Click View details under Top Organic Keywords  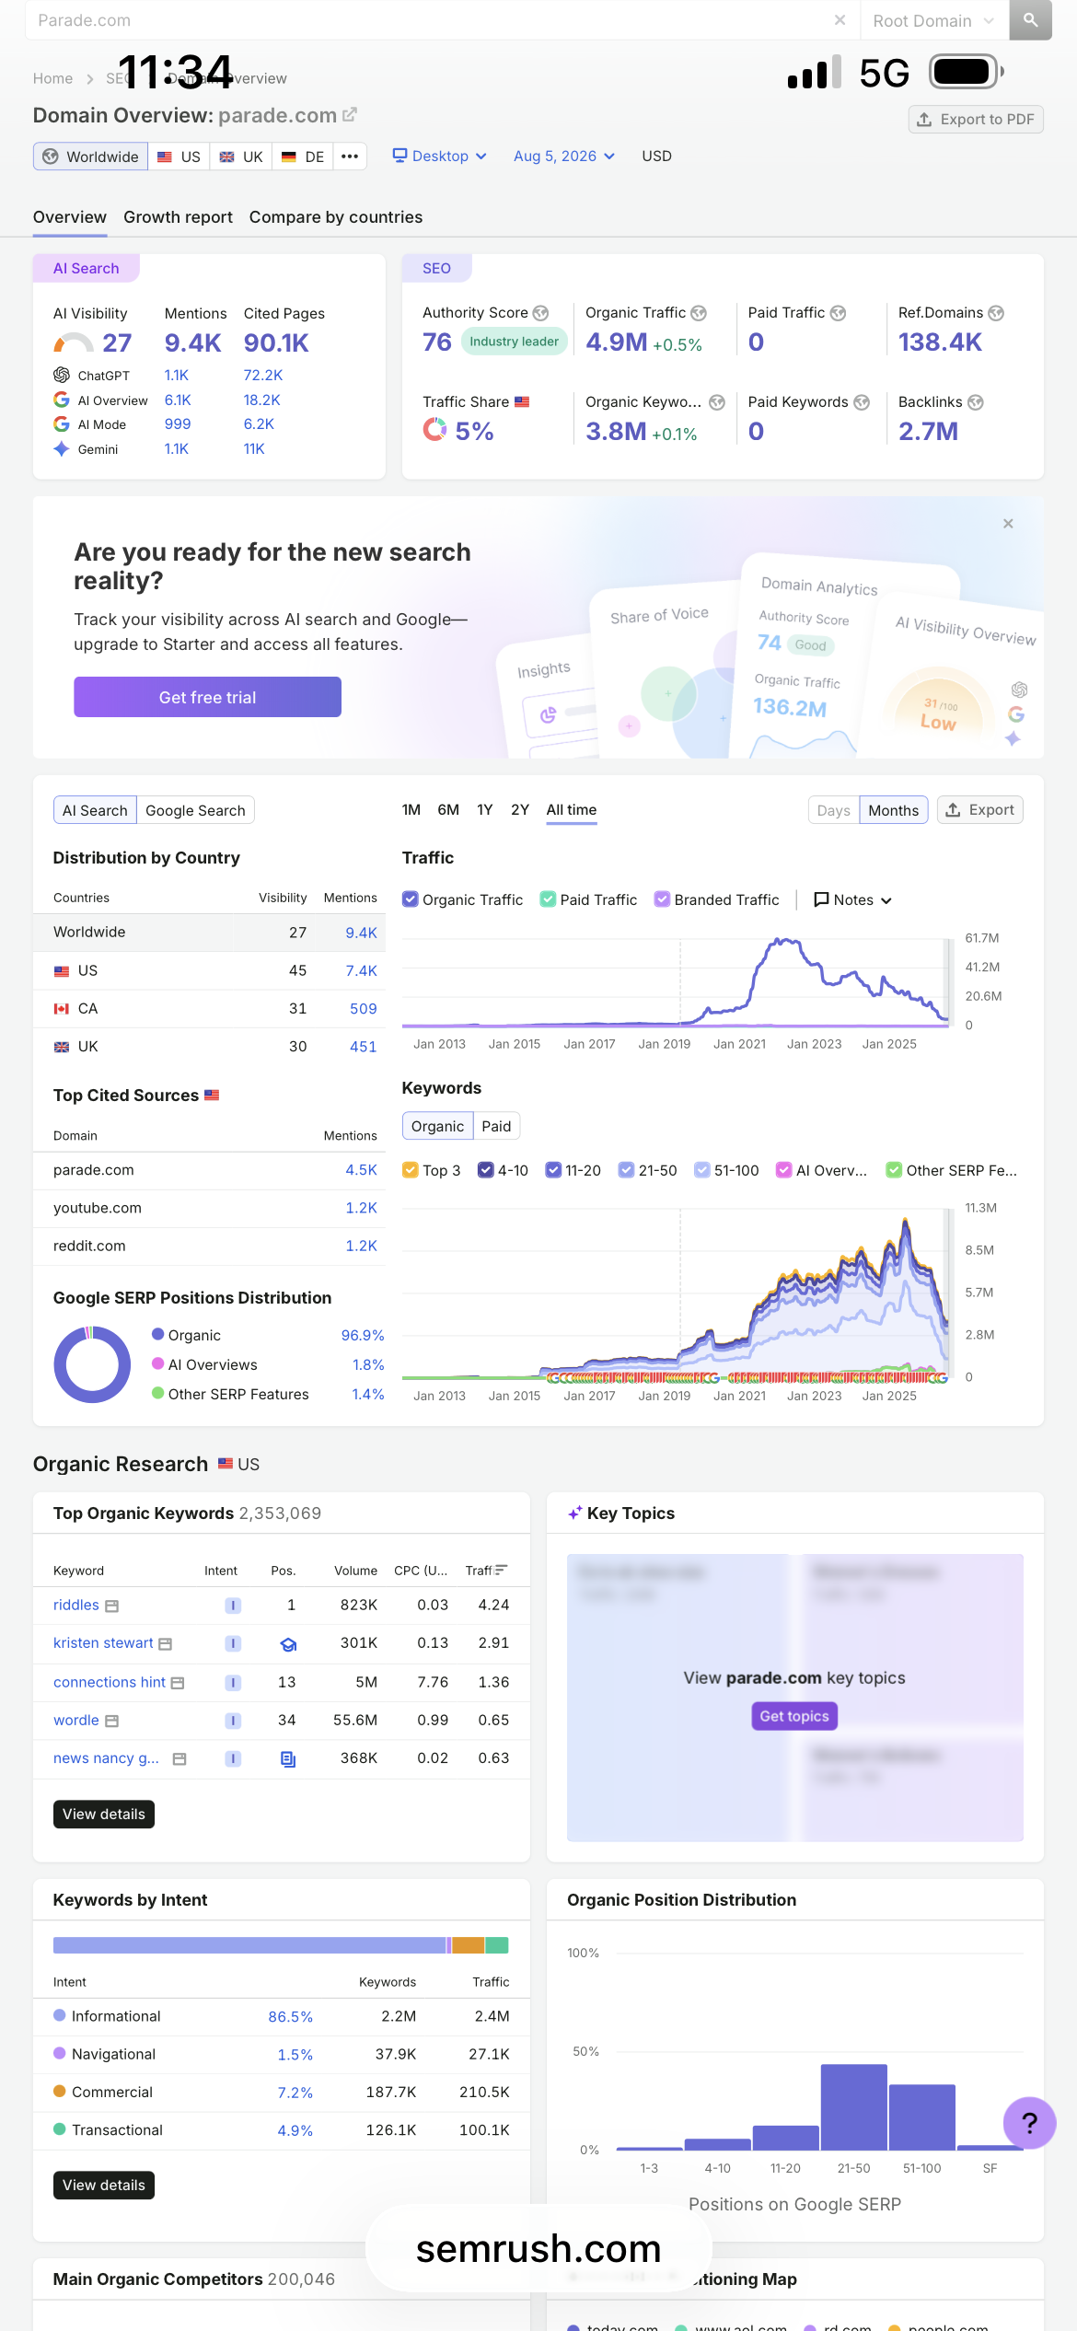click(103, 1815)
